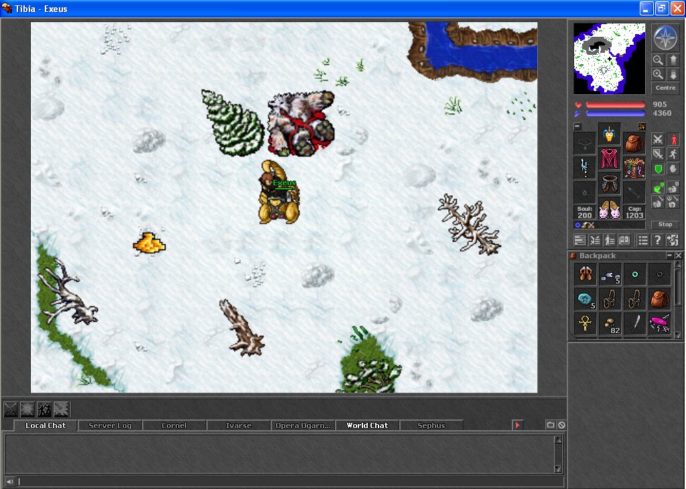Screen dimensions: 686x489
Task: Select the pink music box creature item
Action: (x=659, y=324)
